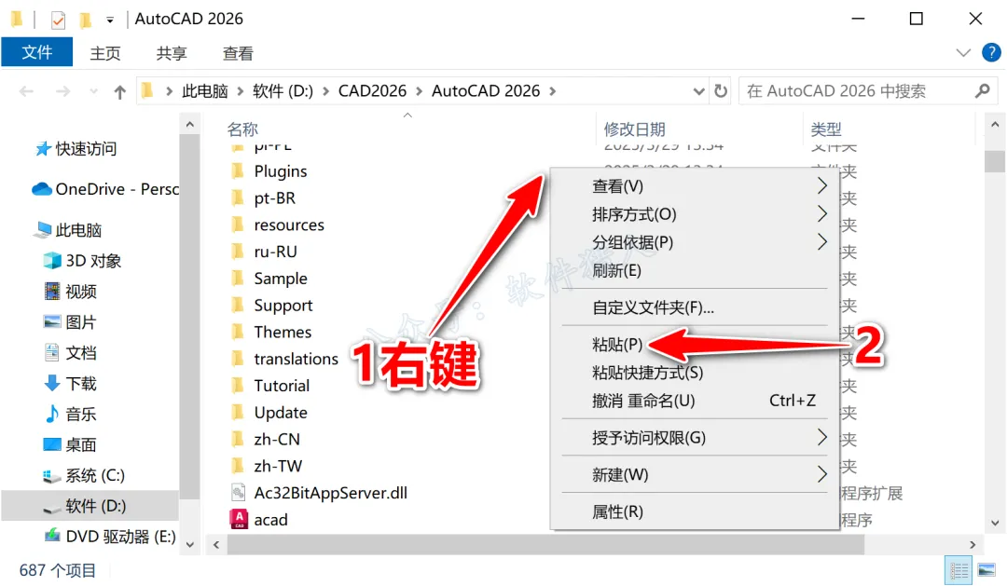Select 软件 (D:) drive in navigation pane
Screen dimensions: 1007x586
tap(90, 506)
